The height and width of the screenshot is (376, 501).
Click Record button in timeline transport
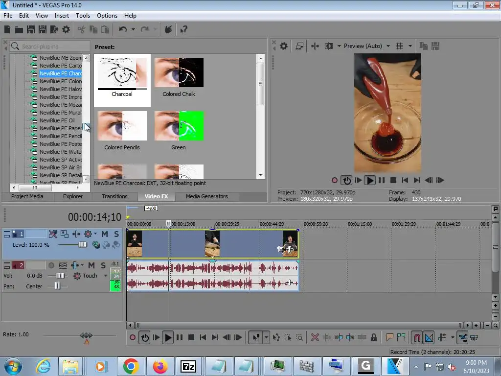point(132,338)
